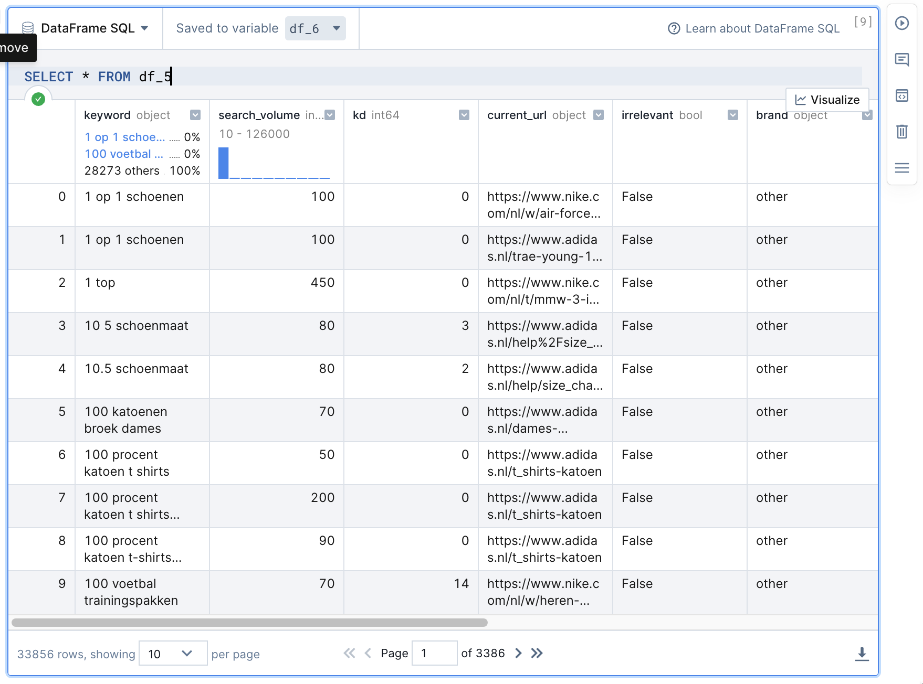Go to the next page arrow
The width and height of the screenshot is (923, 684).
[x=518, y=653]
